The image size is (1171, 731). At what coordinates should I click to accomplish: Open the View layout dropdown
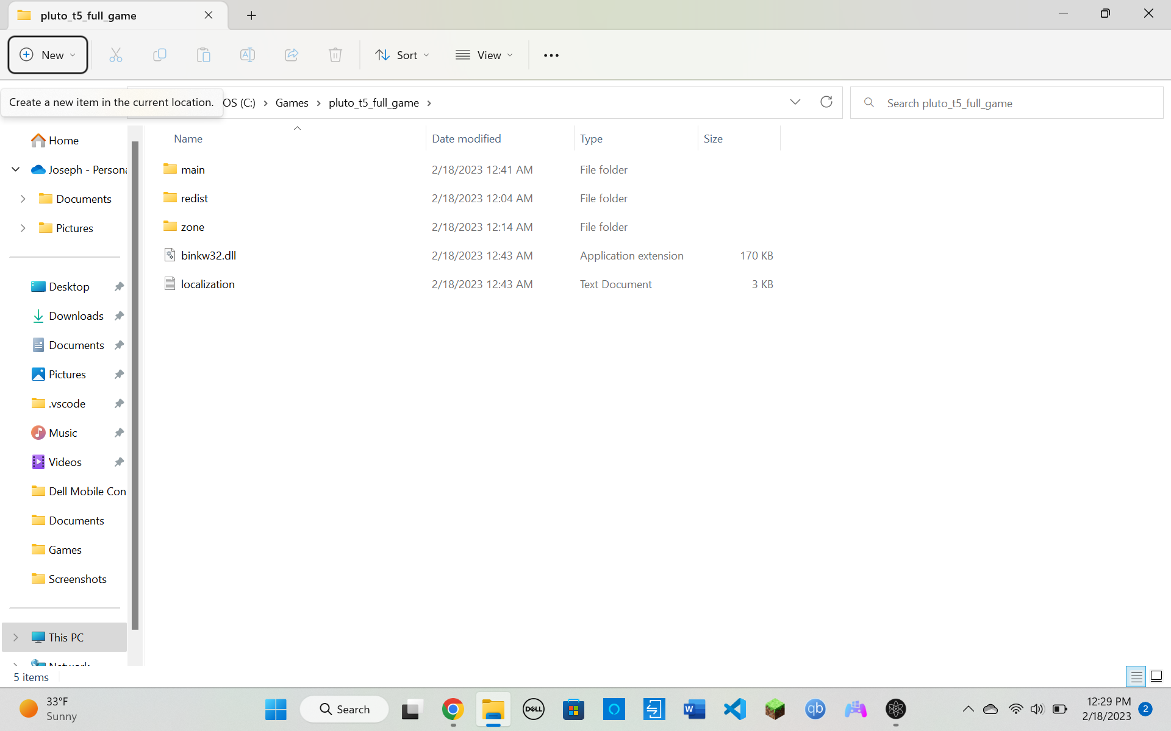484,55
